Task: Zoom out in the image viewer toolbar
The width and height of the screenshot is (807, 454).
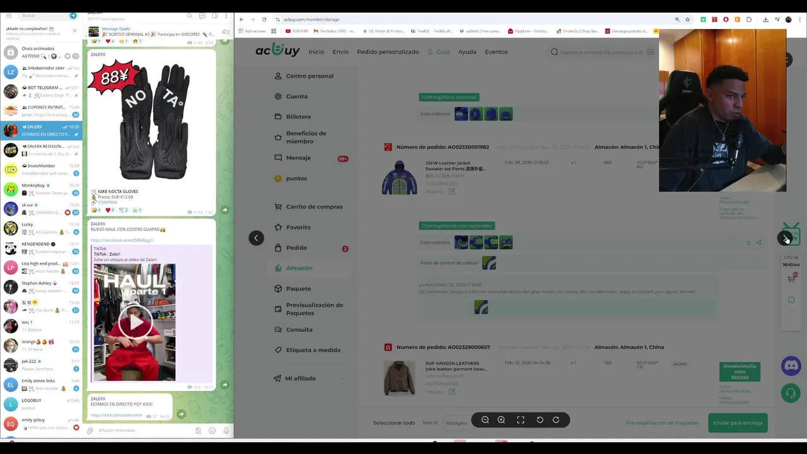Action: coord(485,420)
